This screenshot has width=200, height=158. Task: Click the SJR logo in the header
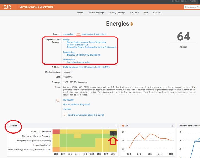7,7
